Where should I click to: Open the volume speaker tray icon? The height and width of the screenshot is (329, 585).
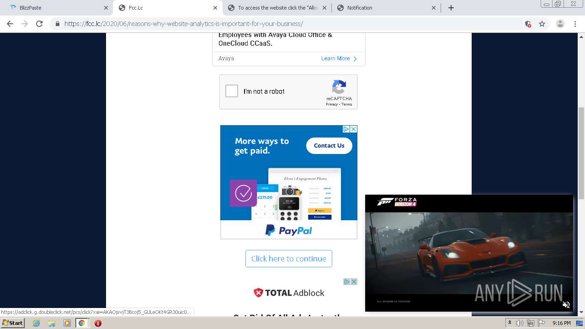tap(520, 323)
